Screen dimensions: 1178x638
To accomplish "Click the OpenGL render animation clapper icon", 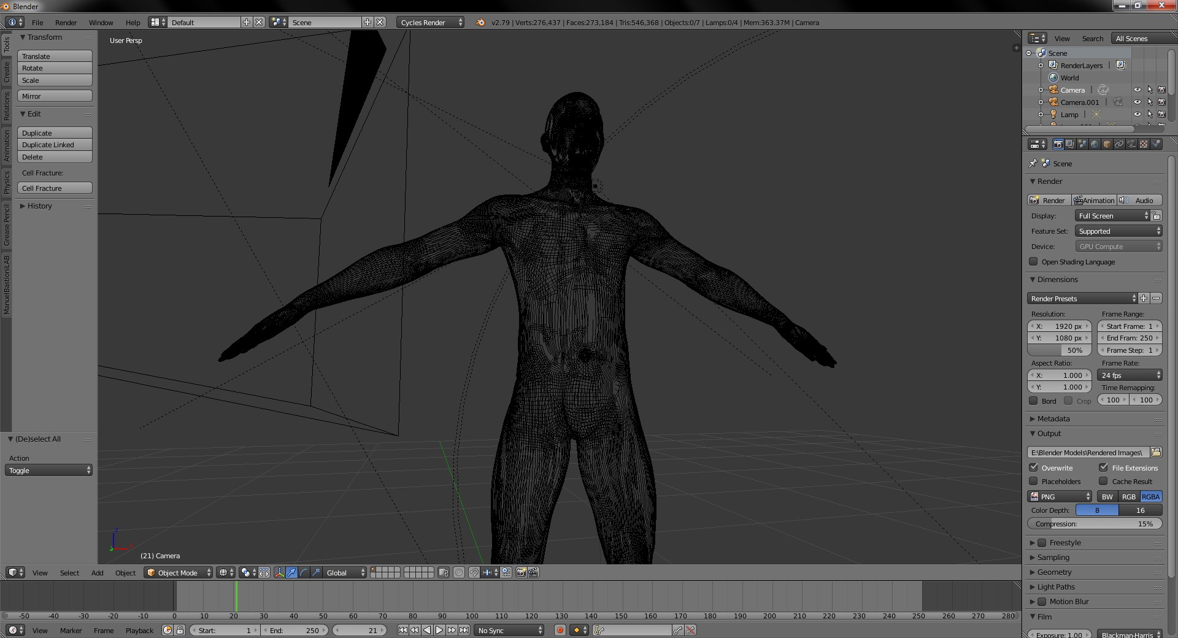I will tap(533, 572).
